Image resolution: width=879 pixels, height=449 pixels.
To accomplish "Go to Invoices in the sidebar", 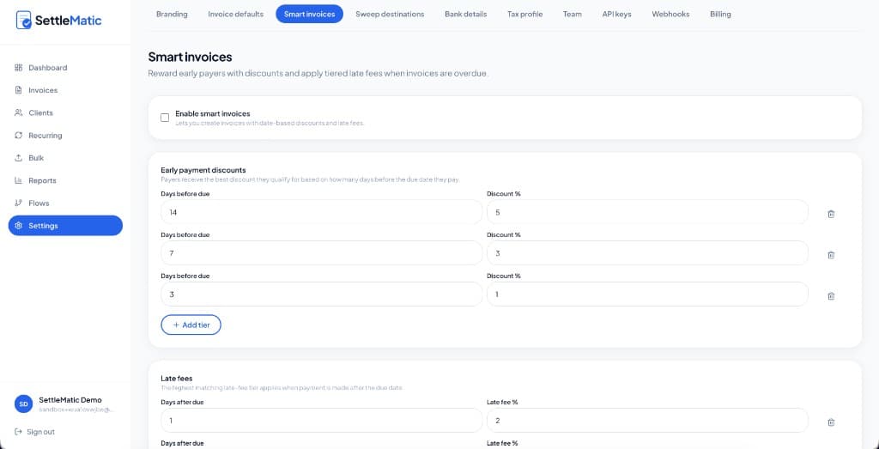I will tap(65, 90).
